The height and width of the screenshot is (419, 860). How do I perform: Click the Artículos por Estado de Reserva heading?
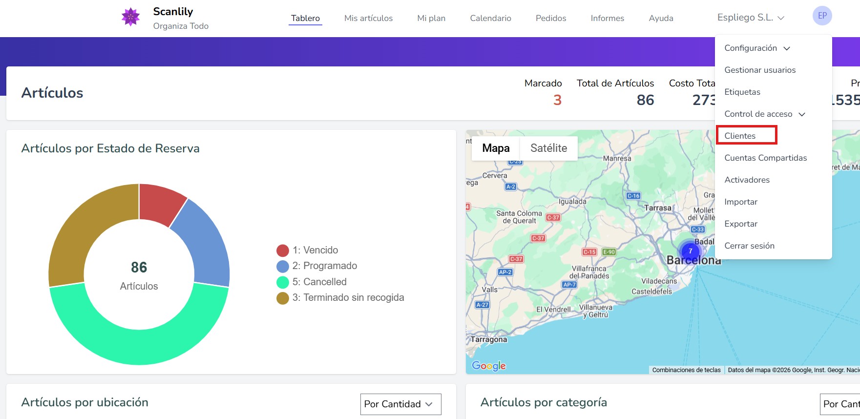tap(110, 148)
